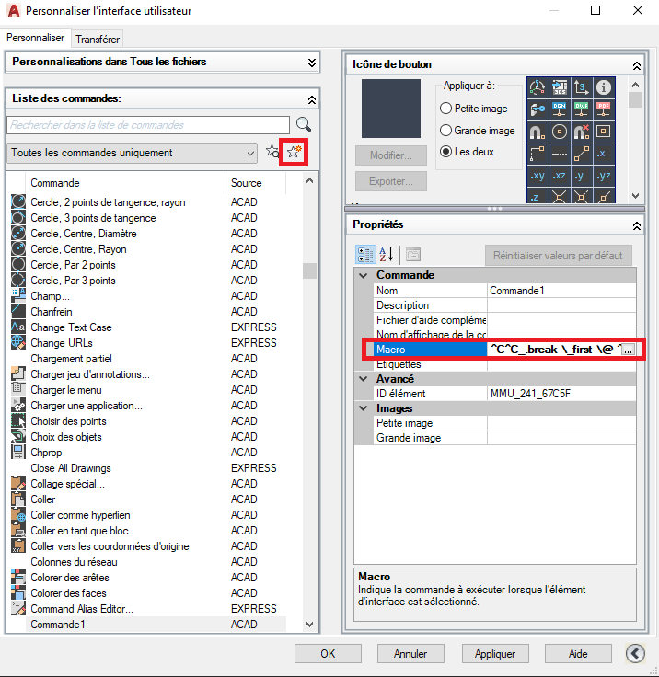Click the create new command star icon
Screen dimensions: 659x677
coord(294,152)
